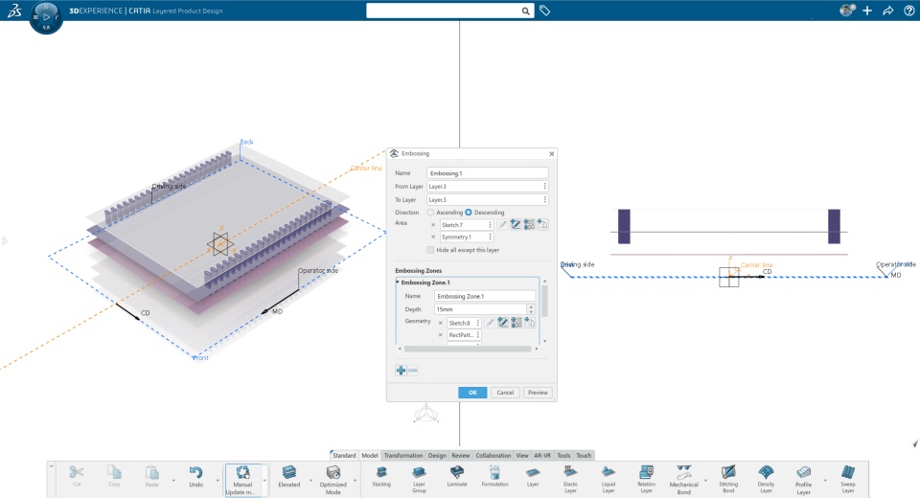The width and height of the screenshot is (920, 498).
Task: Collapse Embossing Zone.1 section
Action: coord(397,283)
